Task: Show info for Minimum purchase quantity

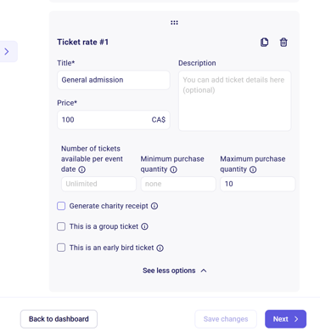Action: click(x=173, y=169)
